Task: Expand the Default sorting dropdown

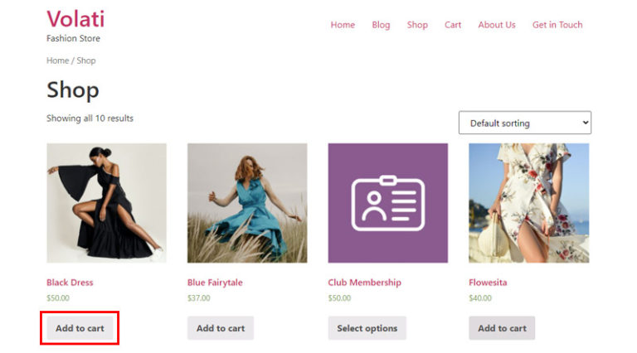Action: click(x=524, y=123)
